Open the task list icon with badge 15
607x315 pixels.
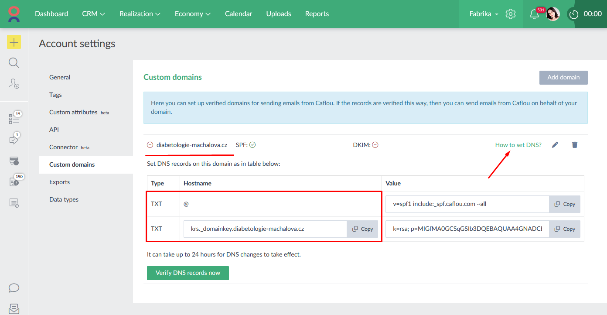coord(14,119)
